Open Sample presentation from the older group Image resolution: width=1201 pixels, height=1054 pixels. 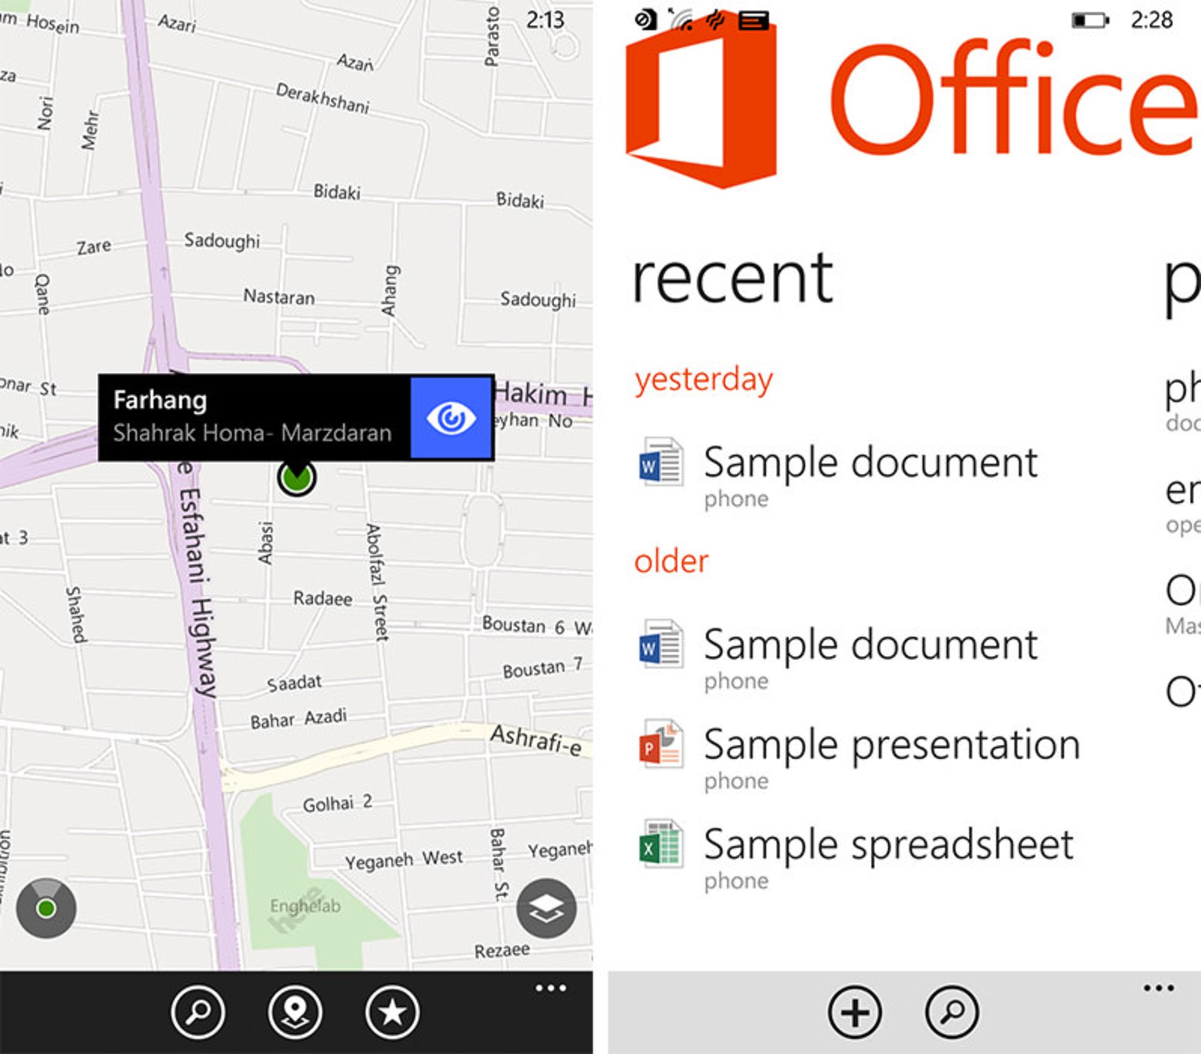click(891, 745)
